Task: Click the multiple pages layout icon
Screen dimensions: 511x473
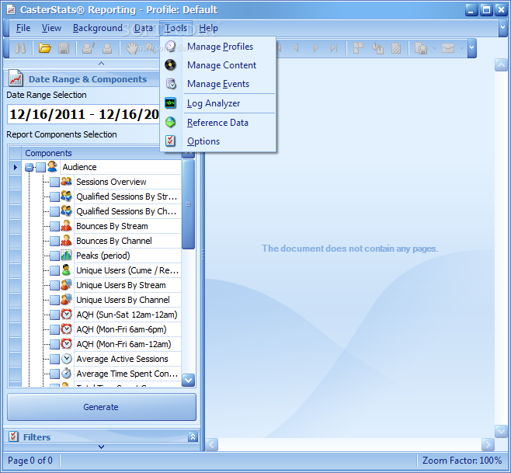Action: coord(358,48)
